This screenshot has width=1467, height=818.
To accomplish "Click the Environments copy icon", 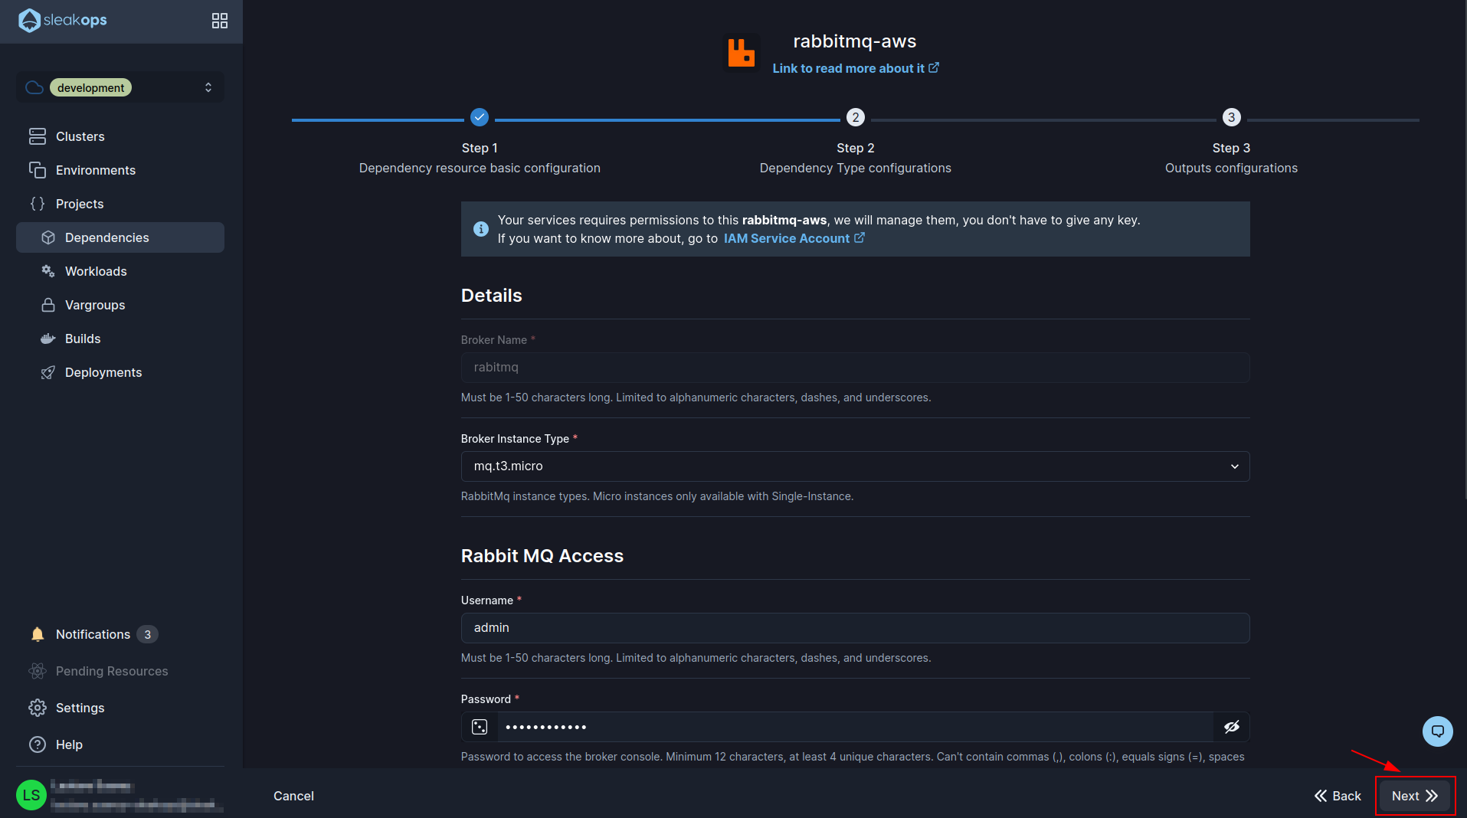I will tap(38, 170).
